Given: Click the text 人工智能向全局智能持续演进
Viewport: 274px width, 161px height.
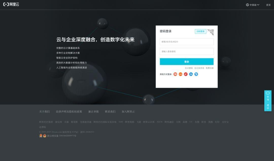Looking at the screenshot, I should coord(72,68).
